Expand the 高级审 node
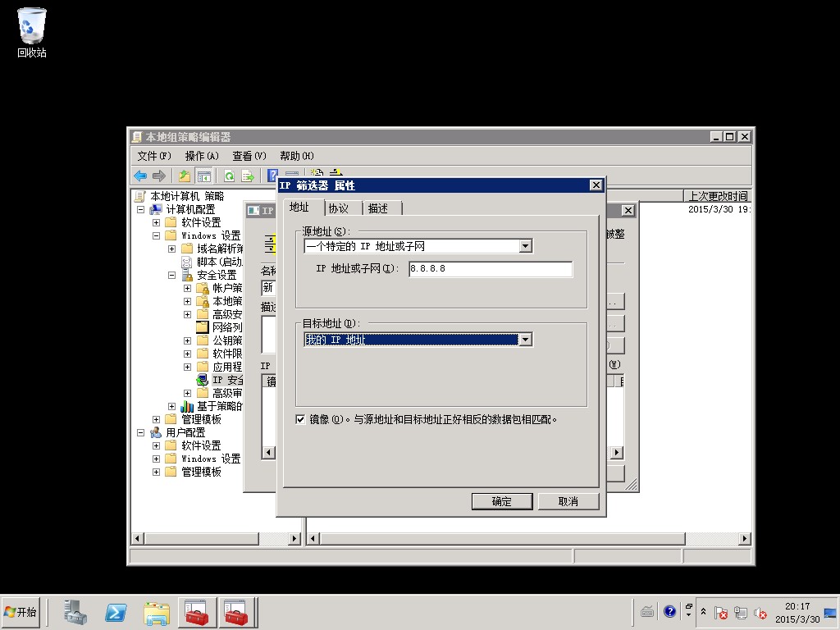The height and width of the screenshot is (630, 840). click(188, 393)
